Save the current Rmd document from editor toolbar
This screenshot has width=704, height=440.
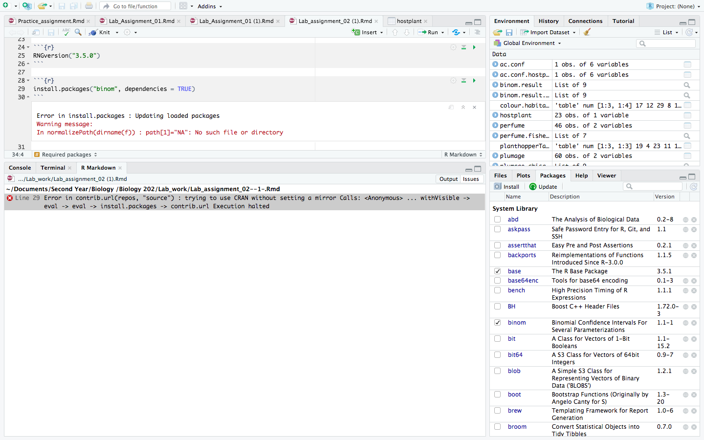[x=51, y=32]
